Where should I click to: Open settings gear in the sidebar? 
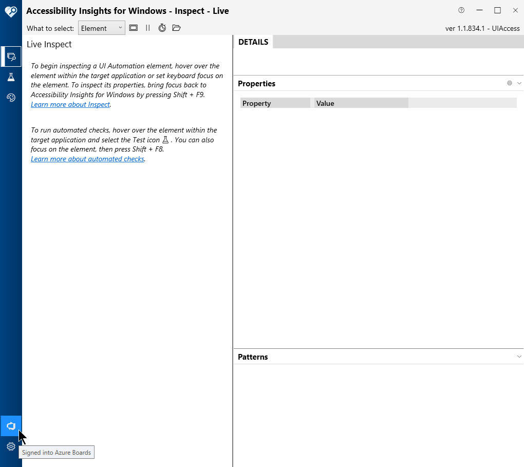click(11, 446)
